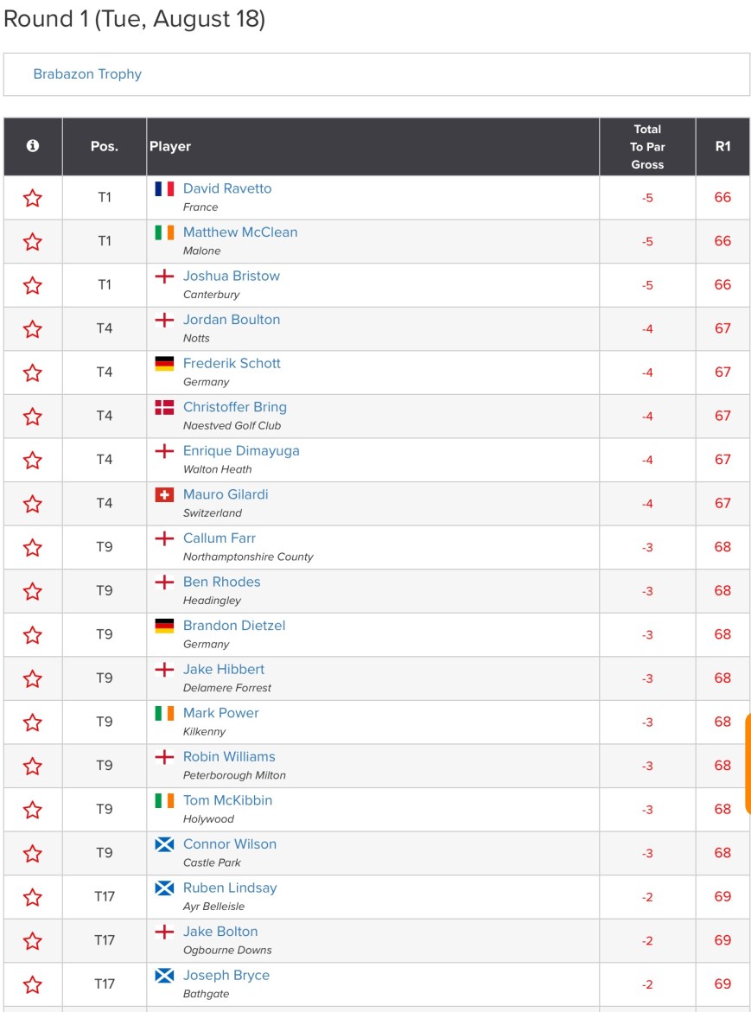Toggle the star for Matthew McClean
This screenshot has width=751, height=1012.
point(33,242)
